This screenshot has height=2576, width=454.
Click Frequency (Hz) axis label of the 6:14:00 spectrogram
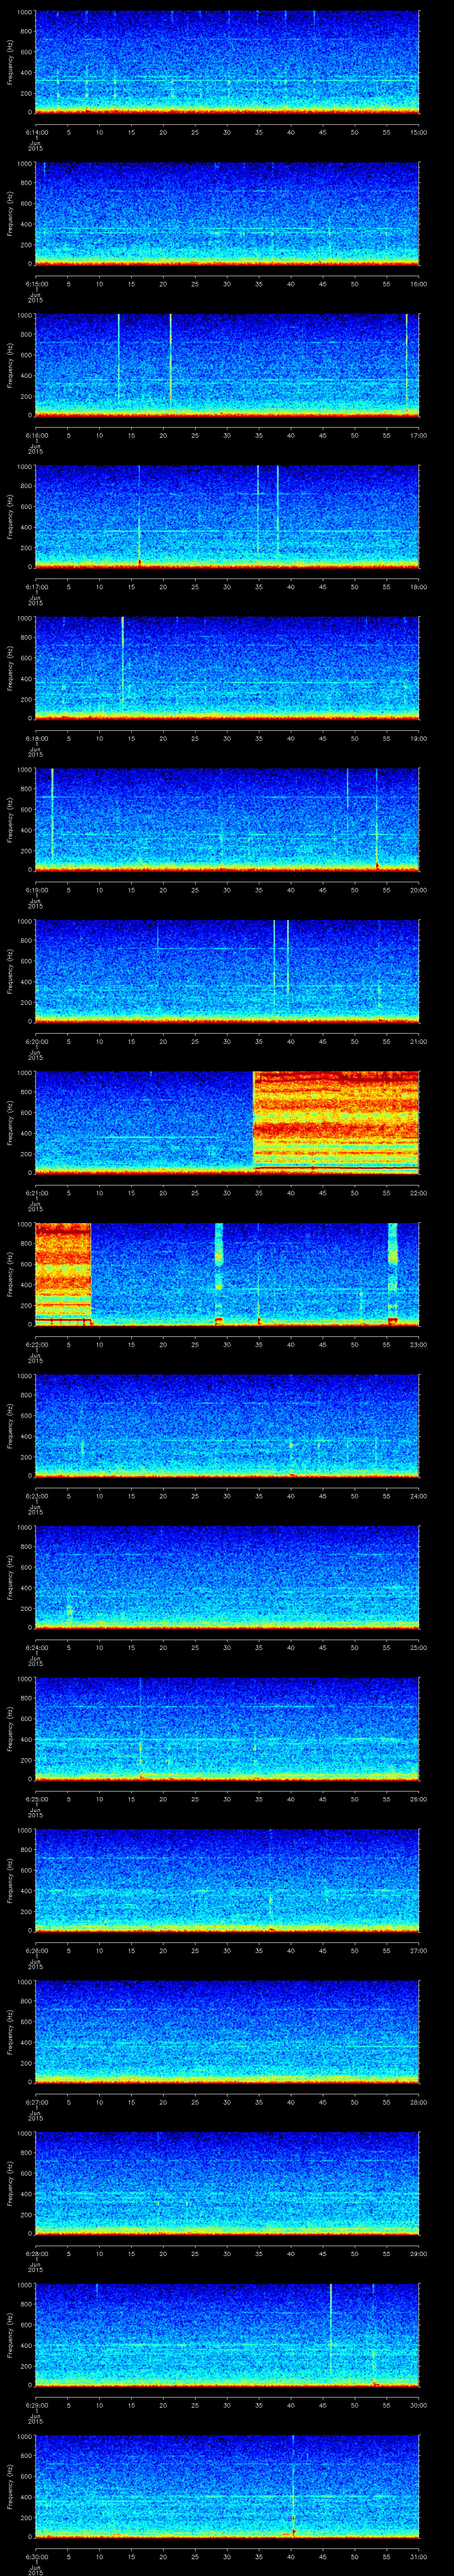pos(11,62)
